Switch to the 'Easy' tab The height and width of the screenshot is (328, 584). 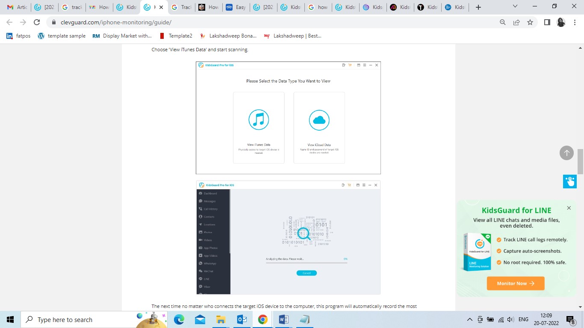[236, 7]
